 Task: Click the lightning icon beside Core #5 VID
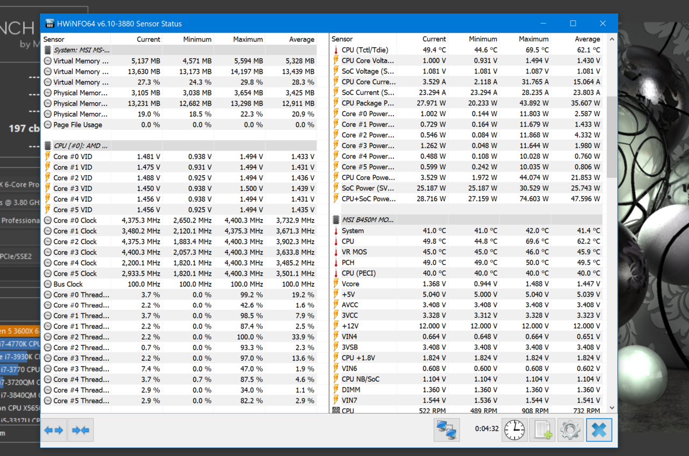(47, 210)
